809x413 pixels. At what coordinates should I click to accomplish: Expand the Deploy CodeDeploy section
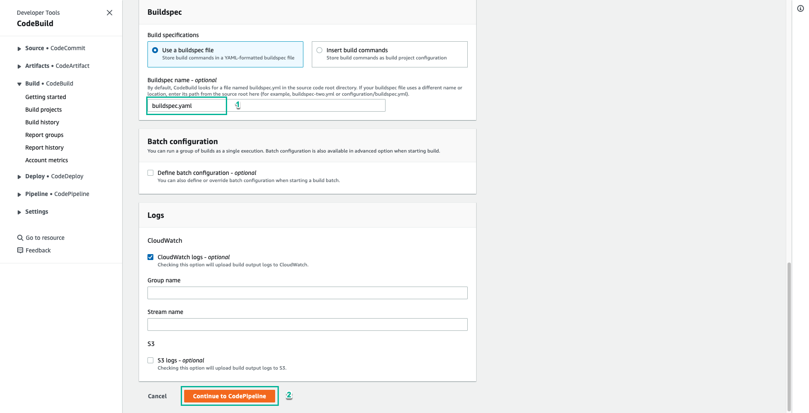pyautogui.click(x=19, y=177)
